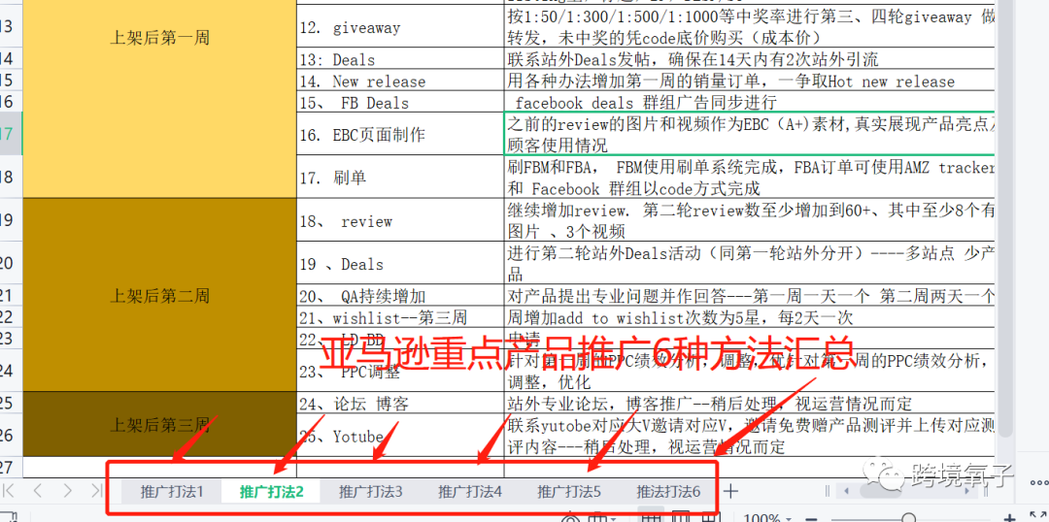Select the giveaway description cell with 1:50/1:300

750,27
